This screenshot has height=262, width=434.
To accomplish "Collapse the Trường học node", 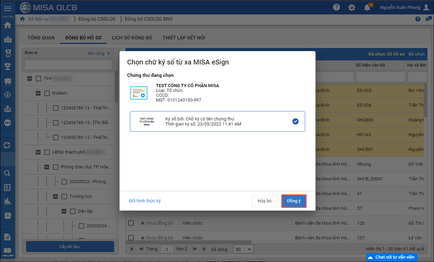I will pyautogui.click(x=55, y=196).
